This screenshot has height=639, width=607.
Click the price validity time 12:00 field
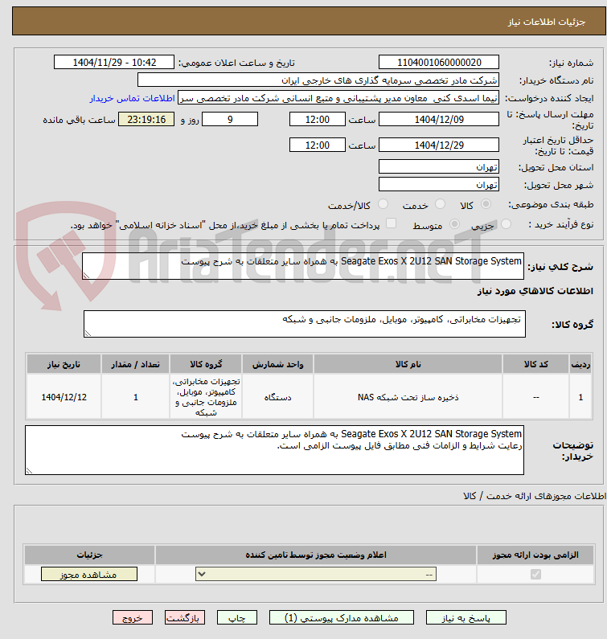317,145
